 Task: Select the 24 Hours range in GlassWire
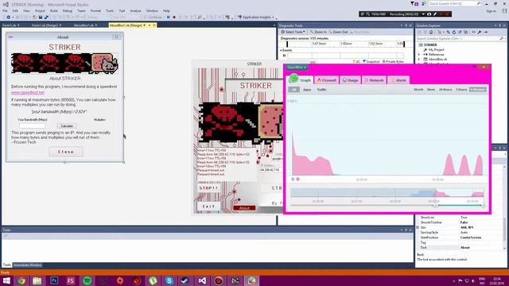[445, 90]
